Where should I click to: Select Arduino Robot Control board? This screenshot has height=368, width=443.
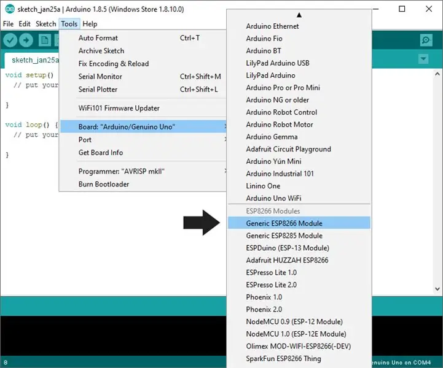299,112
